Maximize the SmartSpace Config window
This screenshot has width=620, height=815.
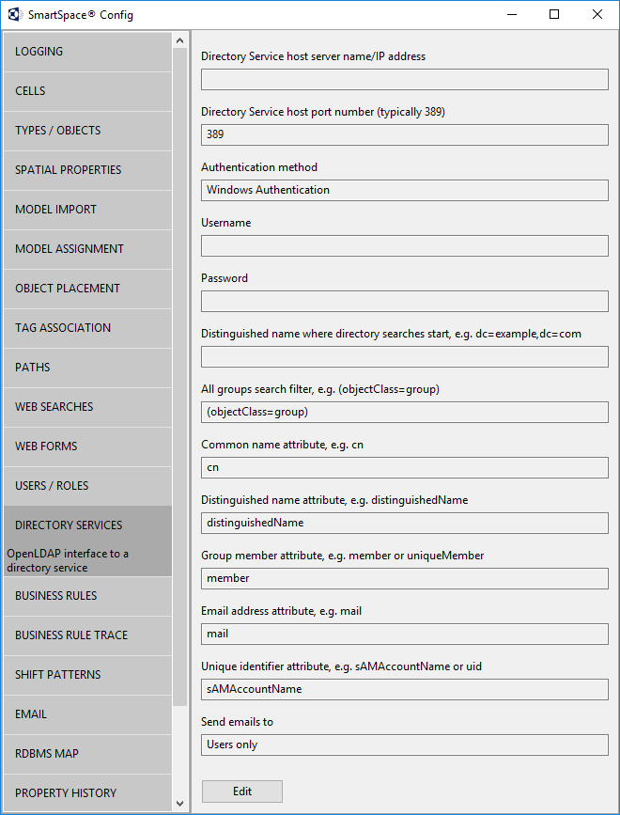point(554,14)
